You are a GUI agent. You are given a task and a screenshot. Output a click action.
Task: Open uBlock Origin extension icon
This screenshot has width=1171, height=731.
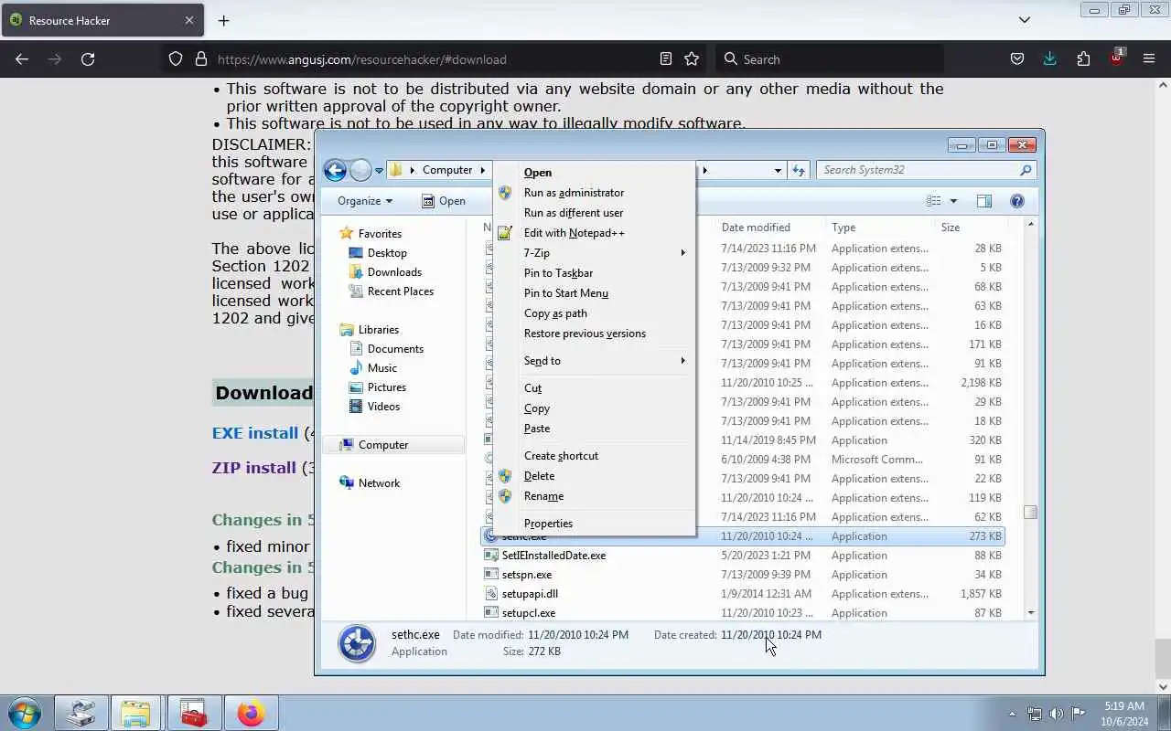pyautogui.click(x=1116, y=58)
